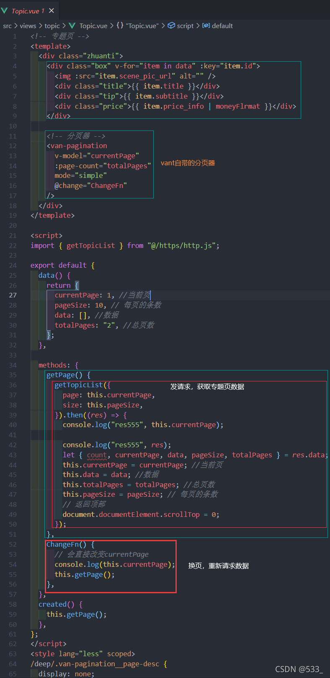Click "document.documentElement.scrollTop = 0;" line

tap(141, 515)
